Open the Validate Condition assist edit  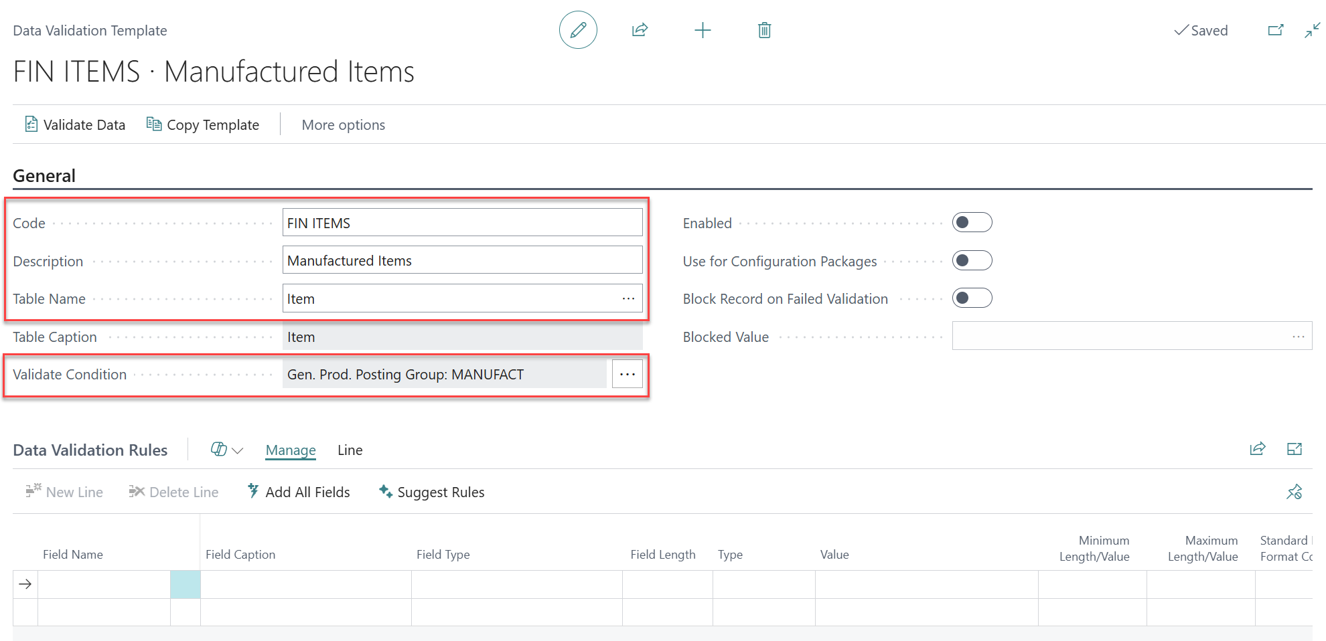[x=627, y=374]
